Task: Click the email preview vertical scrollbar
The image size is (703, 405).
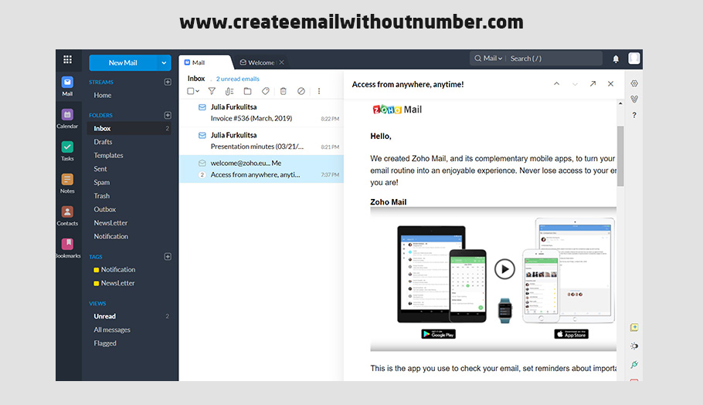Action: coord(620,156)
